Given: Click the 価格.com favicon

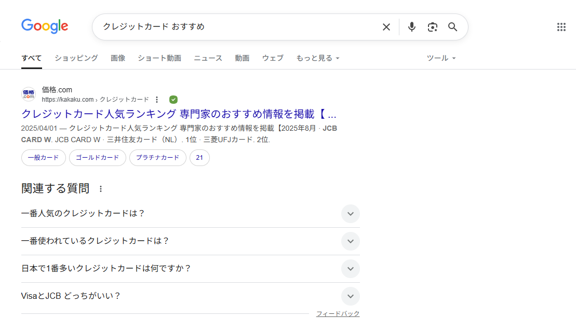Looking at the screenshot, I should (28, 94).
